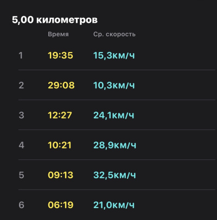The height and width of the screenshot is (220, 217).
Task: Click the 21,0км/ч speed value
Action: [114, 205]
